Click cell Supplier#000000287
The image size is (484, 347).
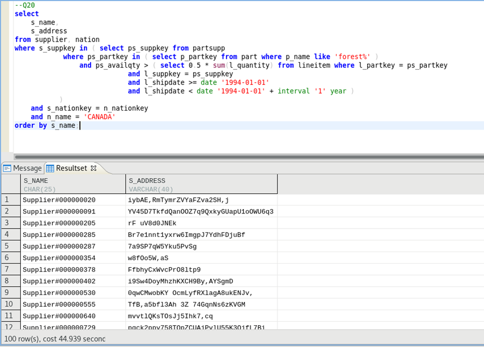tap(73, 246)
